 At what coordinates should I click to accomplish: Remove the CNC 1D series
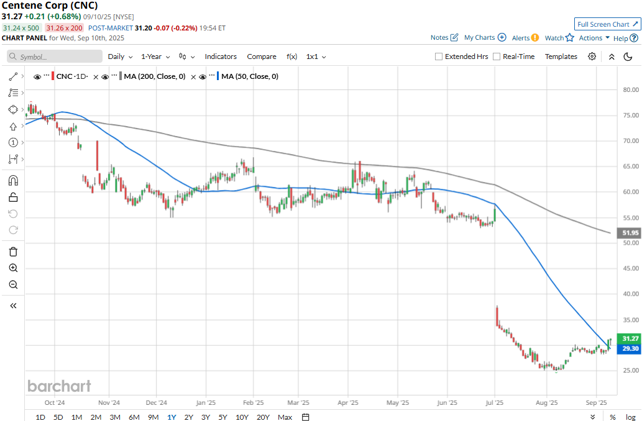pos(96,77)
